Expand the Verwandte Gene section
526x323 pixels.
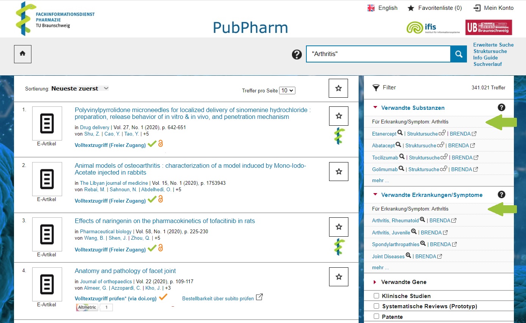coord(404,282)
